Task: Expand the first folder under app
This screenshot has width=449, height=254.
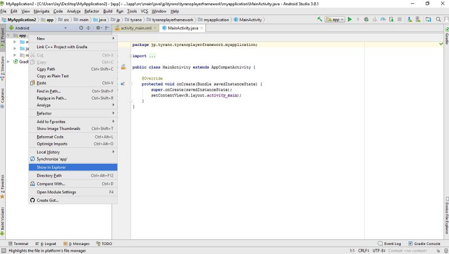Action: point(15,41)
